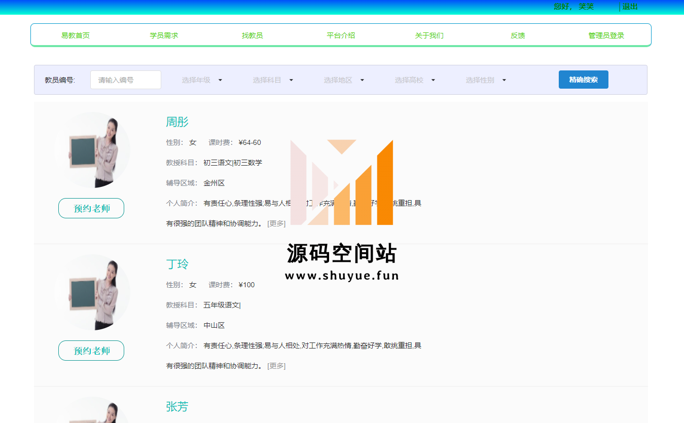Open teacher name 丁玲
Screen dimensions: 684x423
(x=177, y=264)
